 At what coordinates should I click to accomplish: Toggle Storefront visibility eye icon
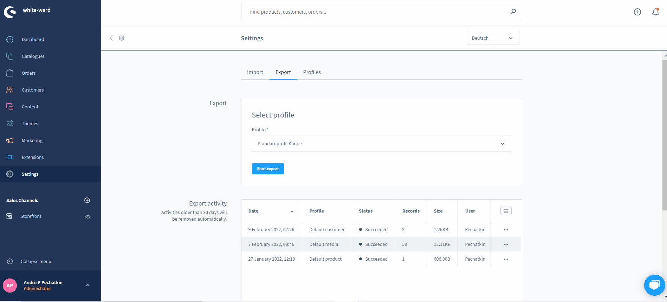click(x=88, y=217)
